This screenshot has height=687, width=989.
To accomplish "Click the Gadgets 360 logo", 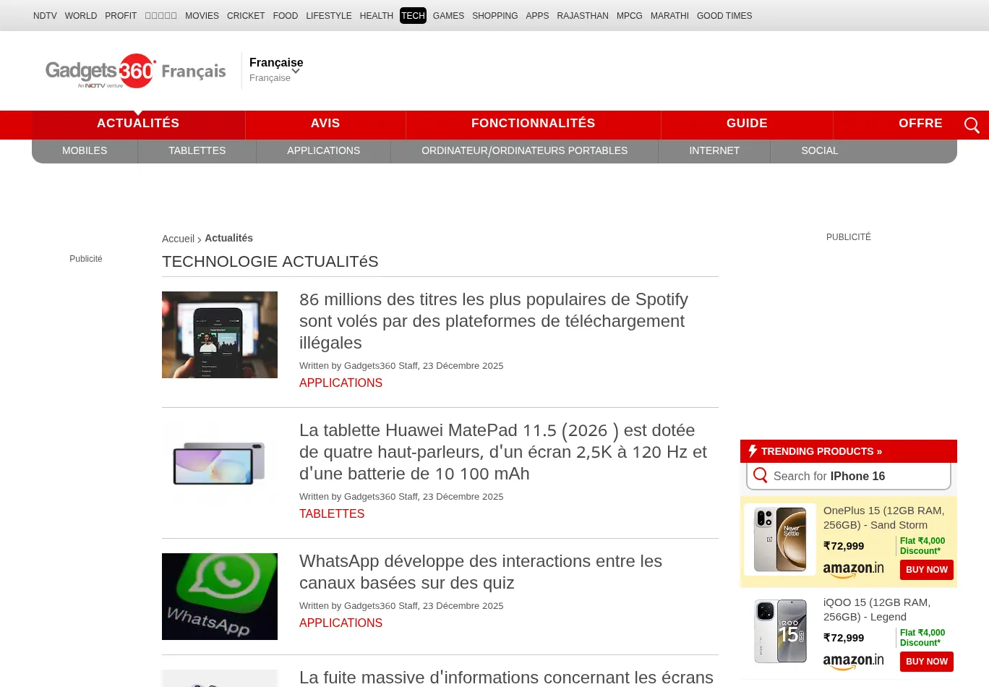I will click(100, 71).
